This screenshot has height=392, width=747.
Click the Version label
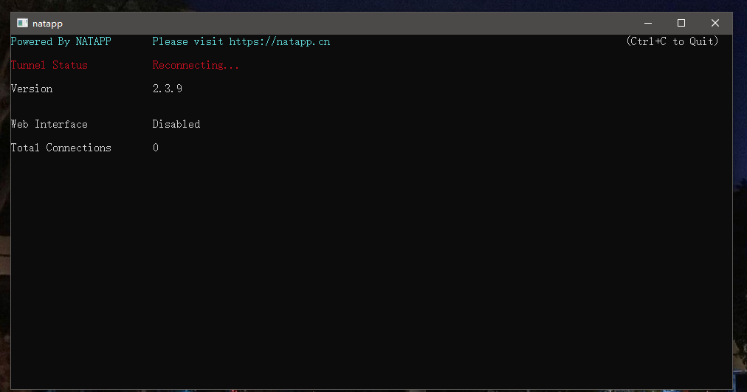[32, 89]
